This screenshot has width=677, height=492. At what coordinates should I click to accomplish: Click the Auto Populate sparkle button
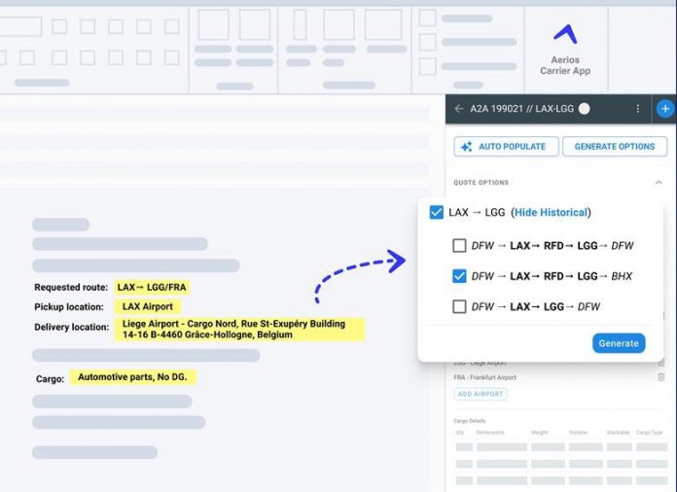506,146
